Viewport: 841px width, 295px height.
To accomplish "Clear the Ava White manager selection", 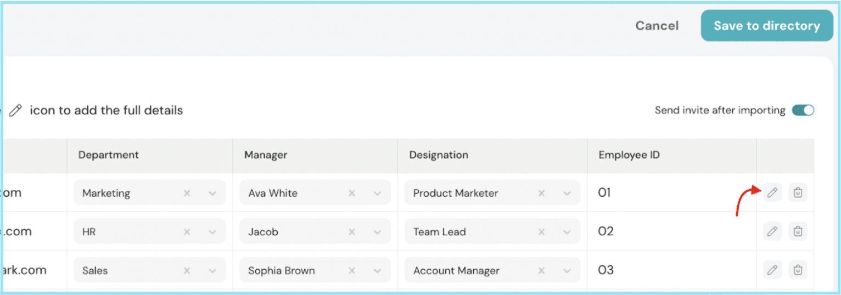I will (352, 193).
